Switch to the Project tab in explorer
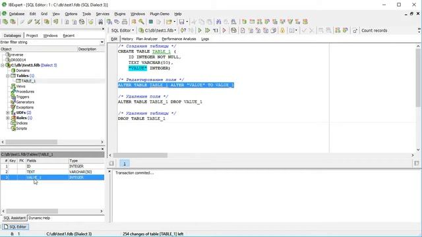422x237 pixels. (32, 36)
